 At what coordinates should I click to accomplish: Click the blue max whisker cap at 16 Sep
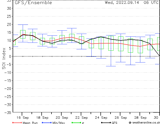[x=23, y=25]
